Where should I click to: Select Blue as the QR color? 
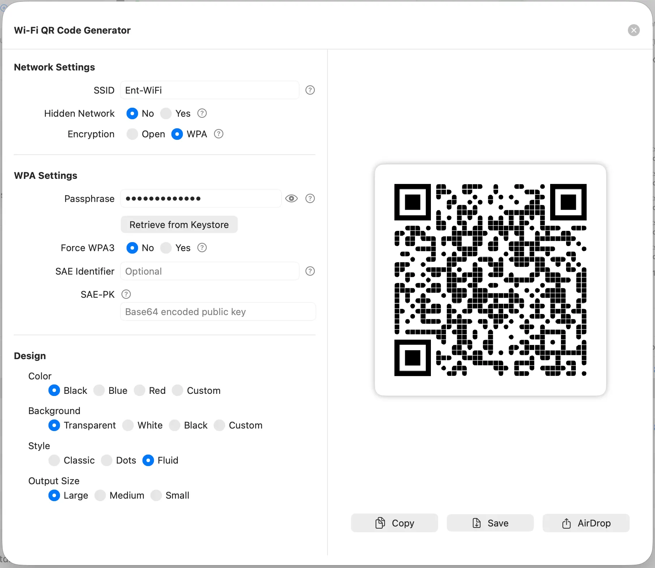click(99, 390)
